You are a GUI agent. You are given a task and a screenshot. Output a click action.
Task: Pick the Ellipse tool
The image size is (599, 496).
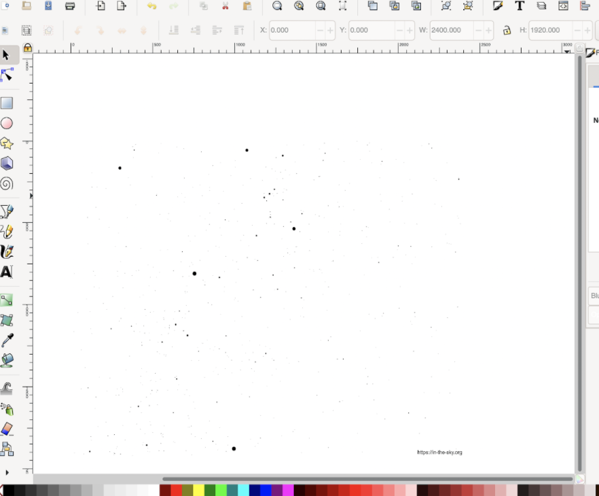coord(8,123)
